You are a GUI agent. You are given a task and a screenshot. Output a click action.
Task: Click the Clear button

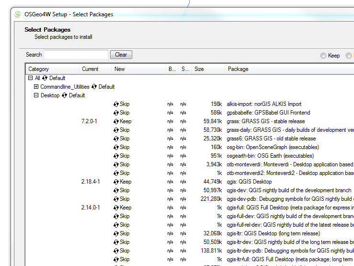pyautogui.click(x=121, y=55)
